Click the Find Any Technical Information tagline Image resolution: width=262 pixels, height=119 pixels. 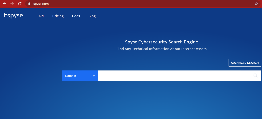coord(161,49)
